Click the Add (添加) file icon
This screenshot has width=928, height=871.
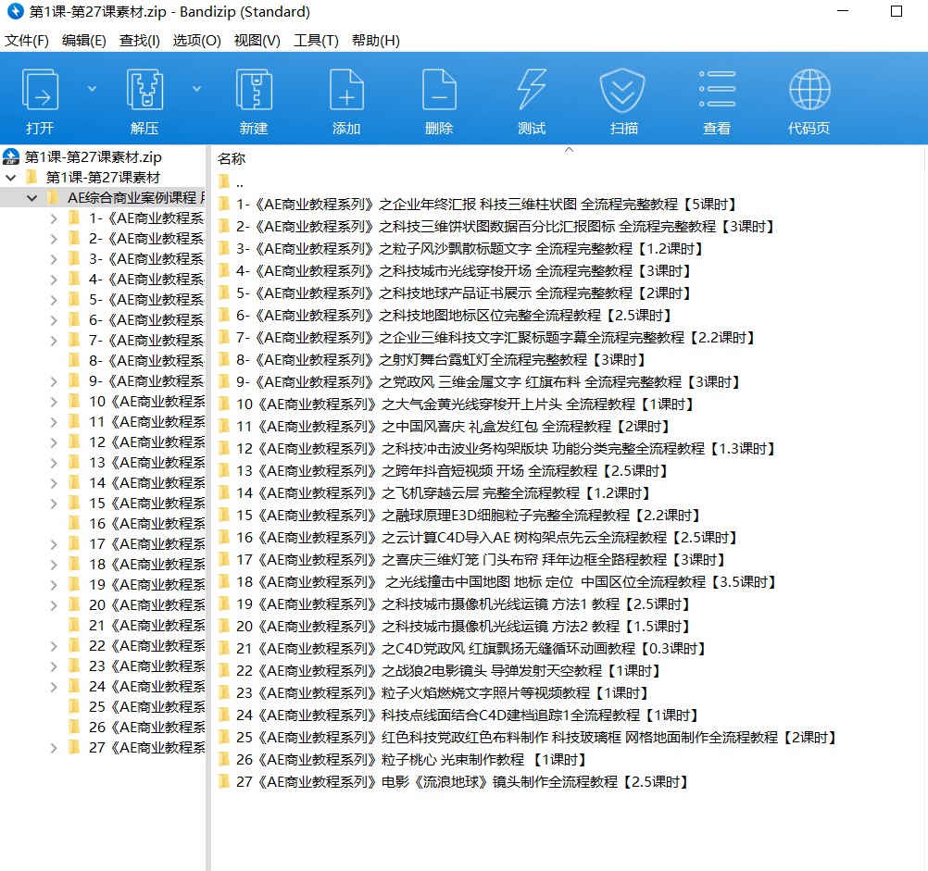[x=346, y=90]
